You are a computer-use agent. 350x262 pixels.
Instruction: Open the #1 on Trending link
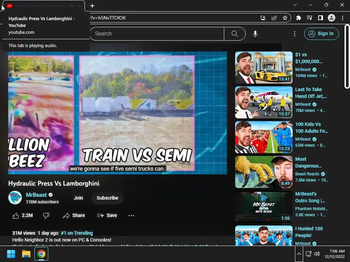[77, 233]
